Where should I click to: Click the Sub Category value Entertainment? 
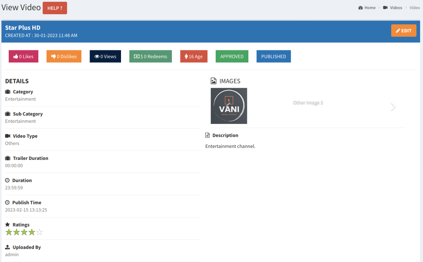point(21,121)
